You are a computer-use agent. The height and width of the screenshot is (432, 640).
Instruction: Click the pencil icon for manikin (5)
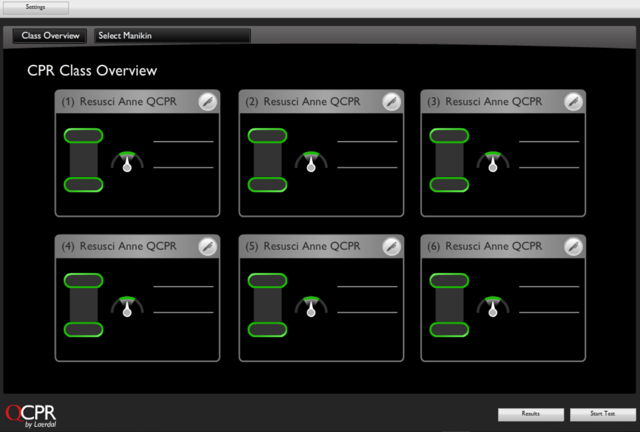pyautogui.click(x=391, y=246)
